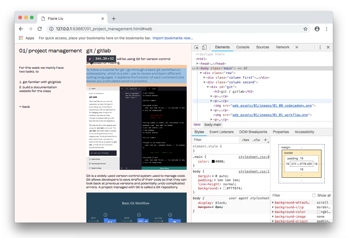Select body.main breadcrumb

point(213,125)
